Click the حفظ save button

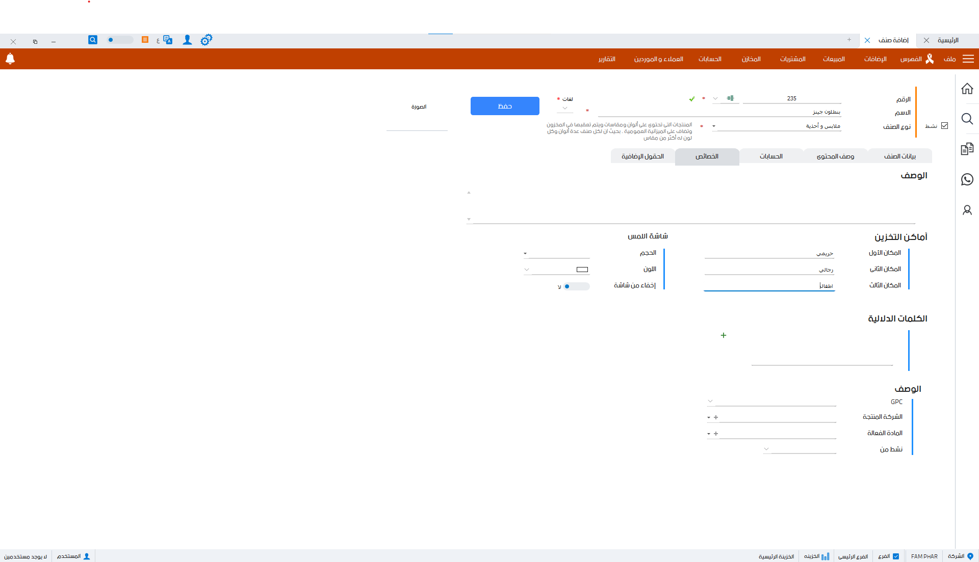[505, 106]
